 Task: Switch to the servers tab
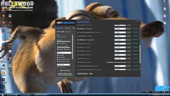pyautogui.click(x=60, y=28)
